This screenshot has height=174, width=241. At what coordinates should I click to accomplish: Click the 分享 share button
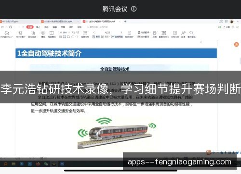point(227,27)
